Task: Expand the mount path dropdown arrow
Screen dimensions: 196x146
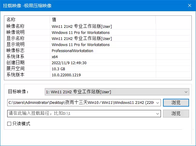Action: pyautogui.click(x=158, y=114)
